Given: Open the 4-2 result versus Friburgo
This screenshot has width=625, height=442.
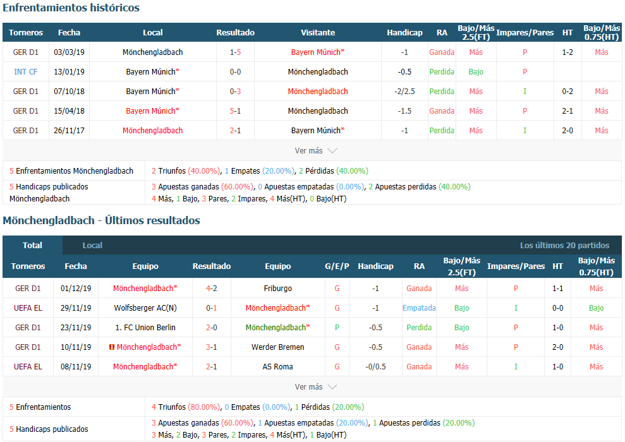Looking at the screenshot, I should pos(212,289).
